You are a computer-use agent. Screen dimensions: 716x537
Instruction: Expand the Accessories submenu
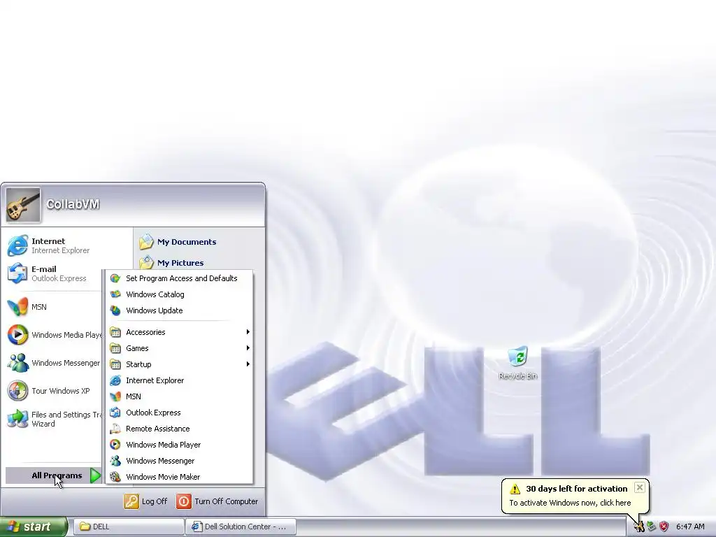[180, 332]
